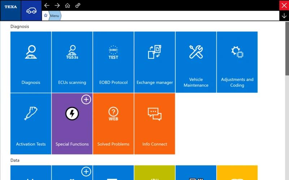Expand the plus on the Data section tile

click(86, 172)
